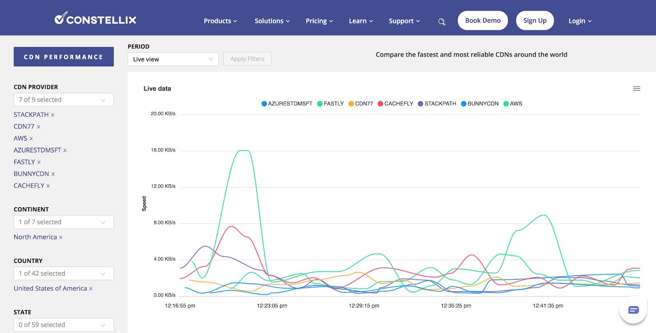Open the State 0 of 59 dropdown
The width and height of the screenshot is (656, 333).
[64, 325]
